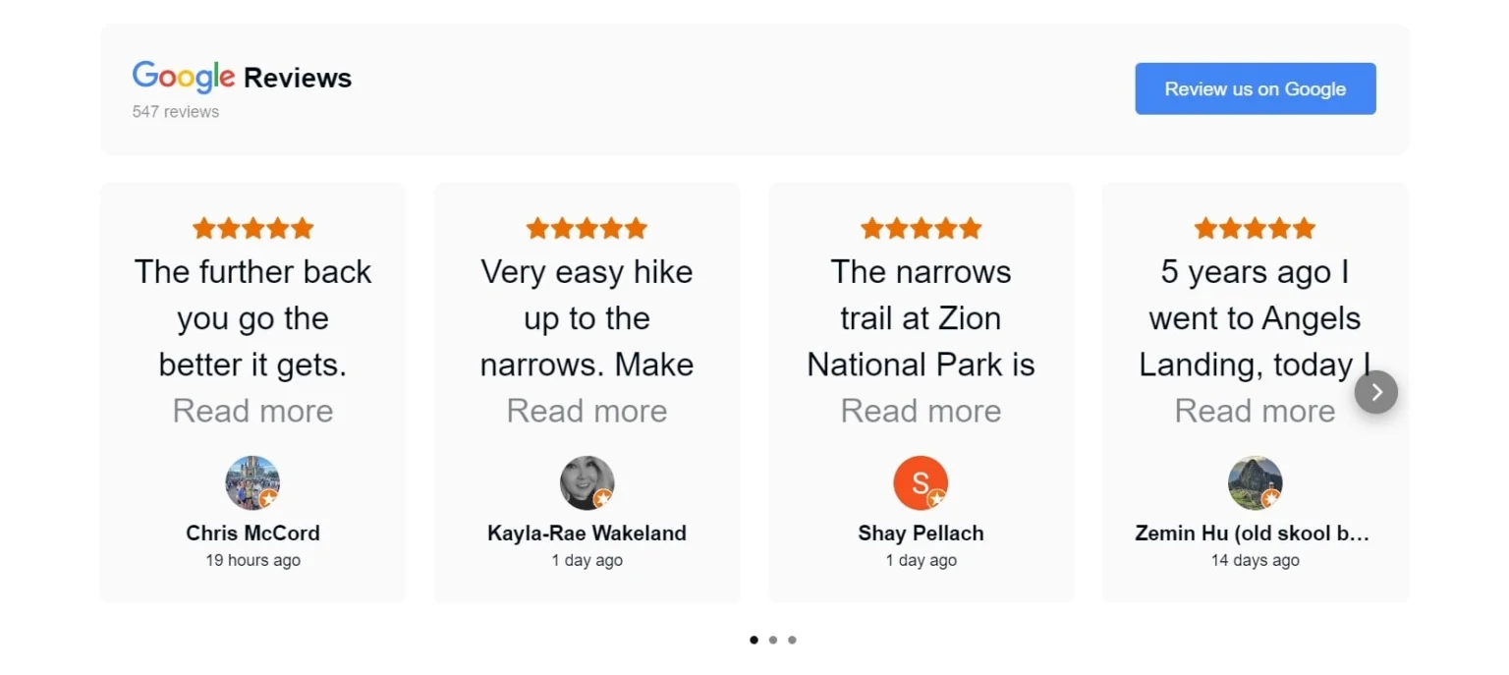The height and width of the screenshot is (675, 1509).
Task: Expand Shay Pellach's narrows trail review
Action: click(x=921, y=411)
